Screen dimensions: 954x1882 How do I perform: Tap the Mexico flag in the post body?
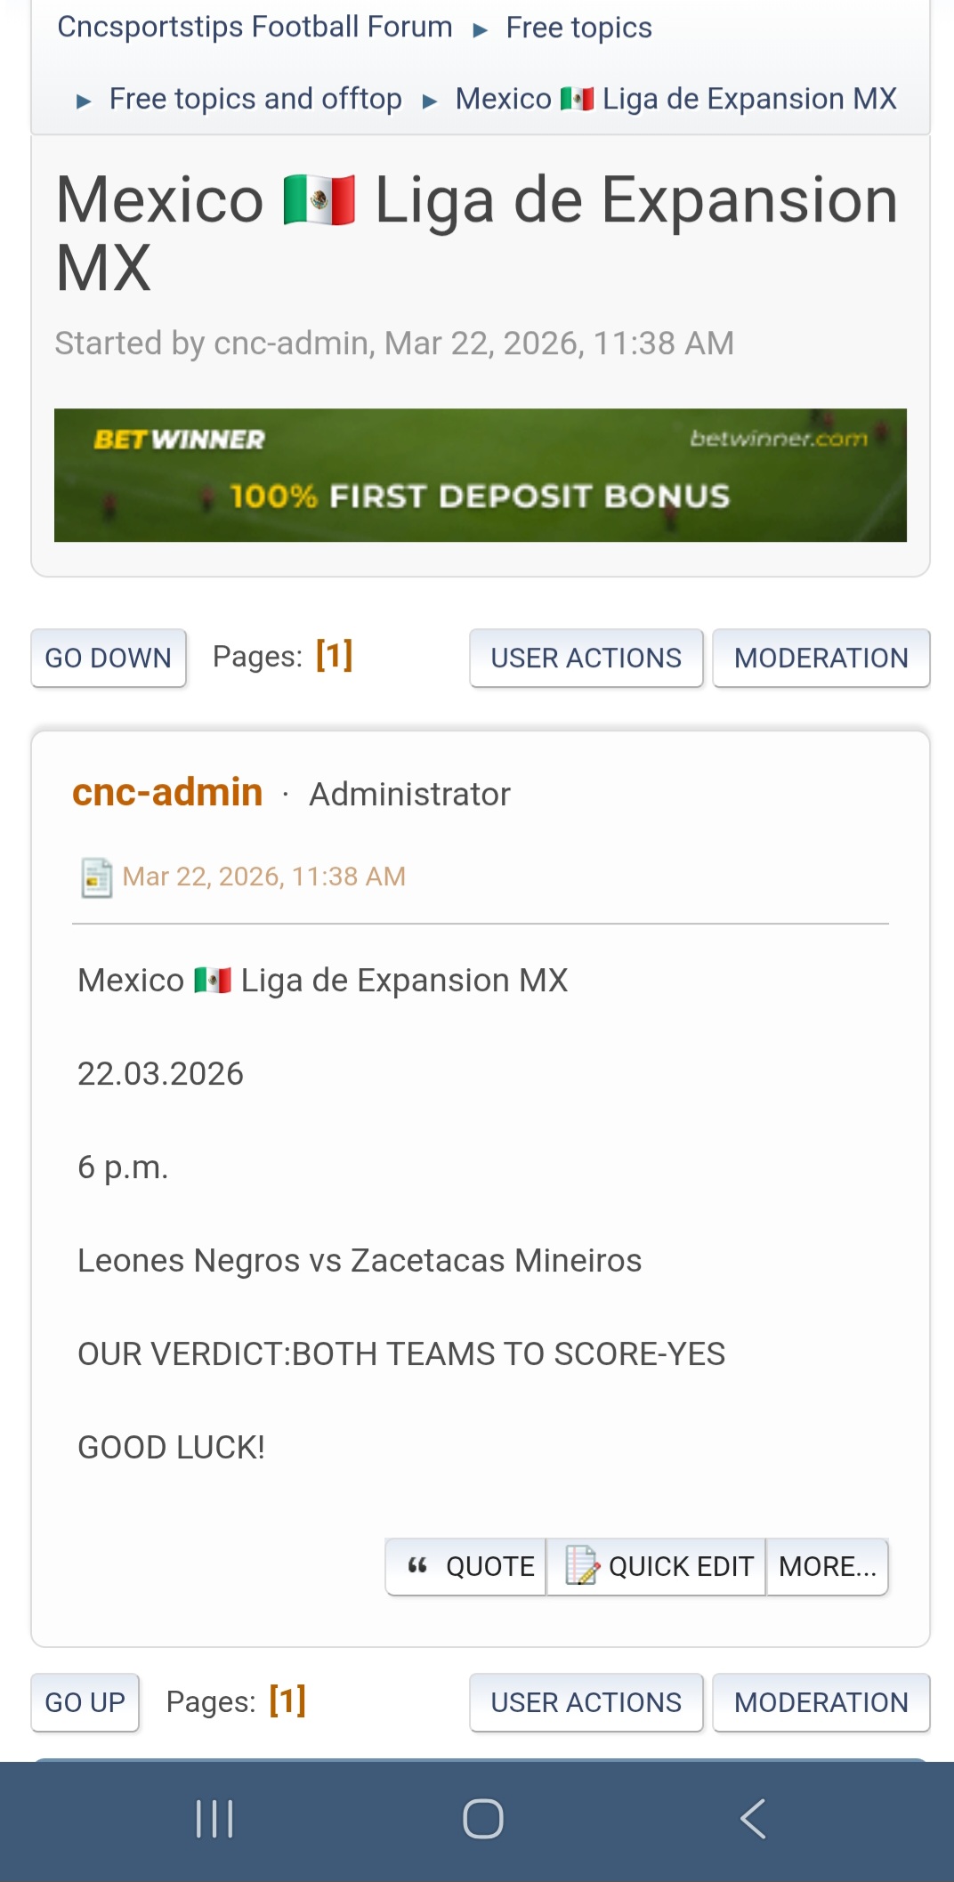click(x=213, y=981)
